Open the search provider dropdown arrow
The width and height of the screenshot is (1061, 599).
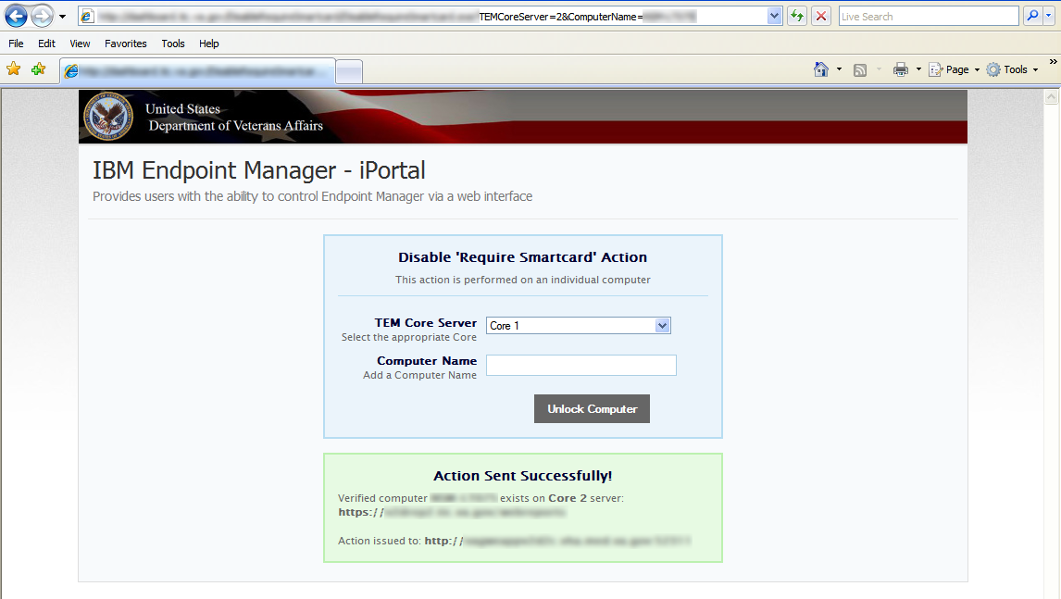1049,16
